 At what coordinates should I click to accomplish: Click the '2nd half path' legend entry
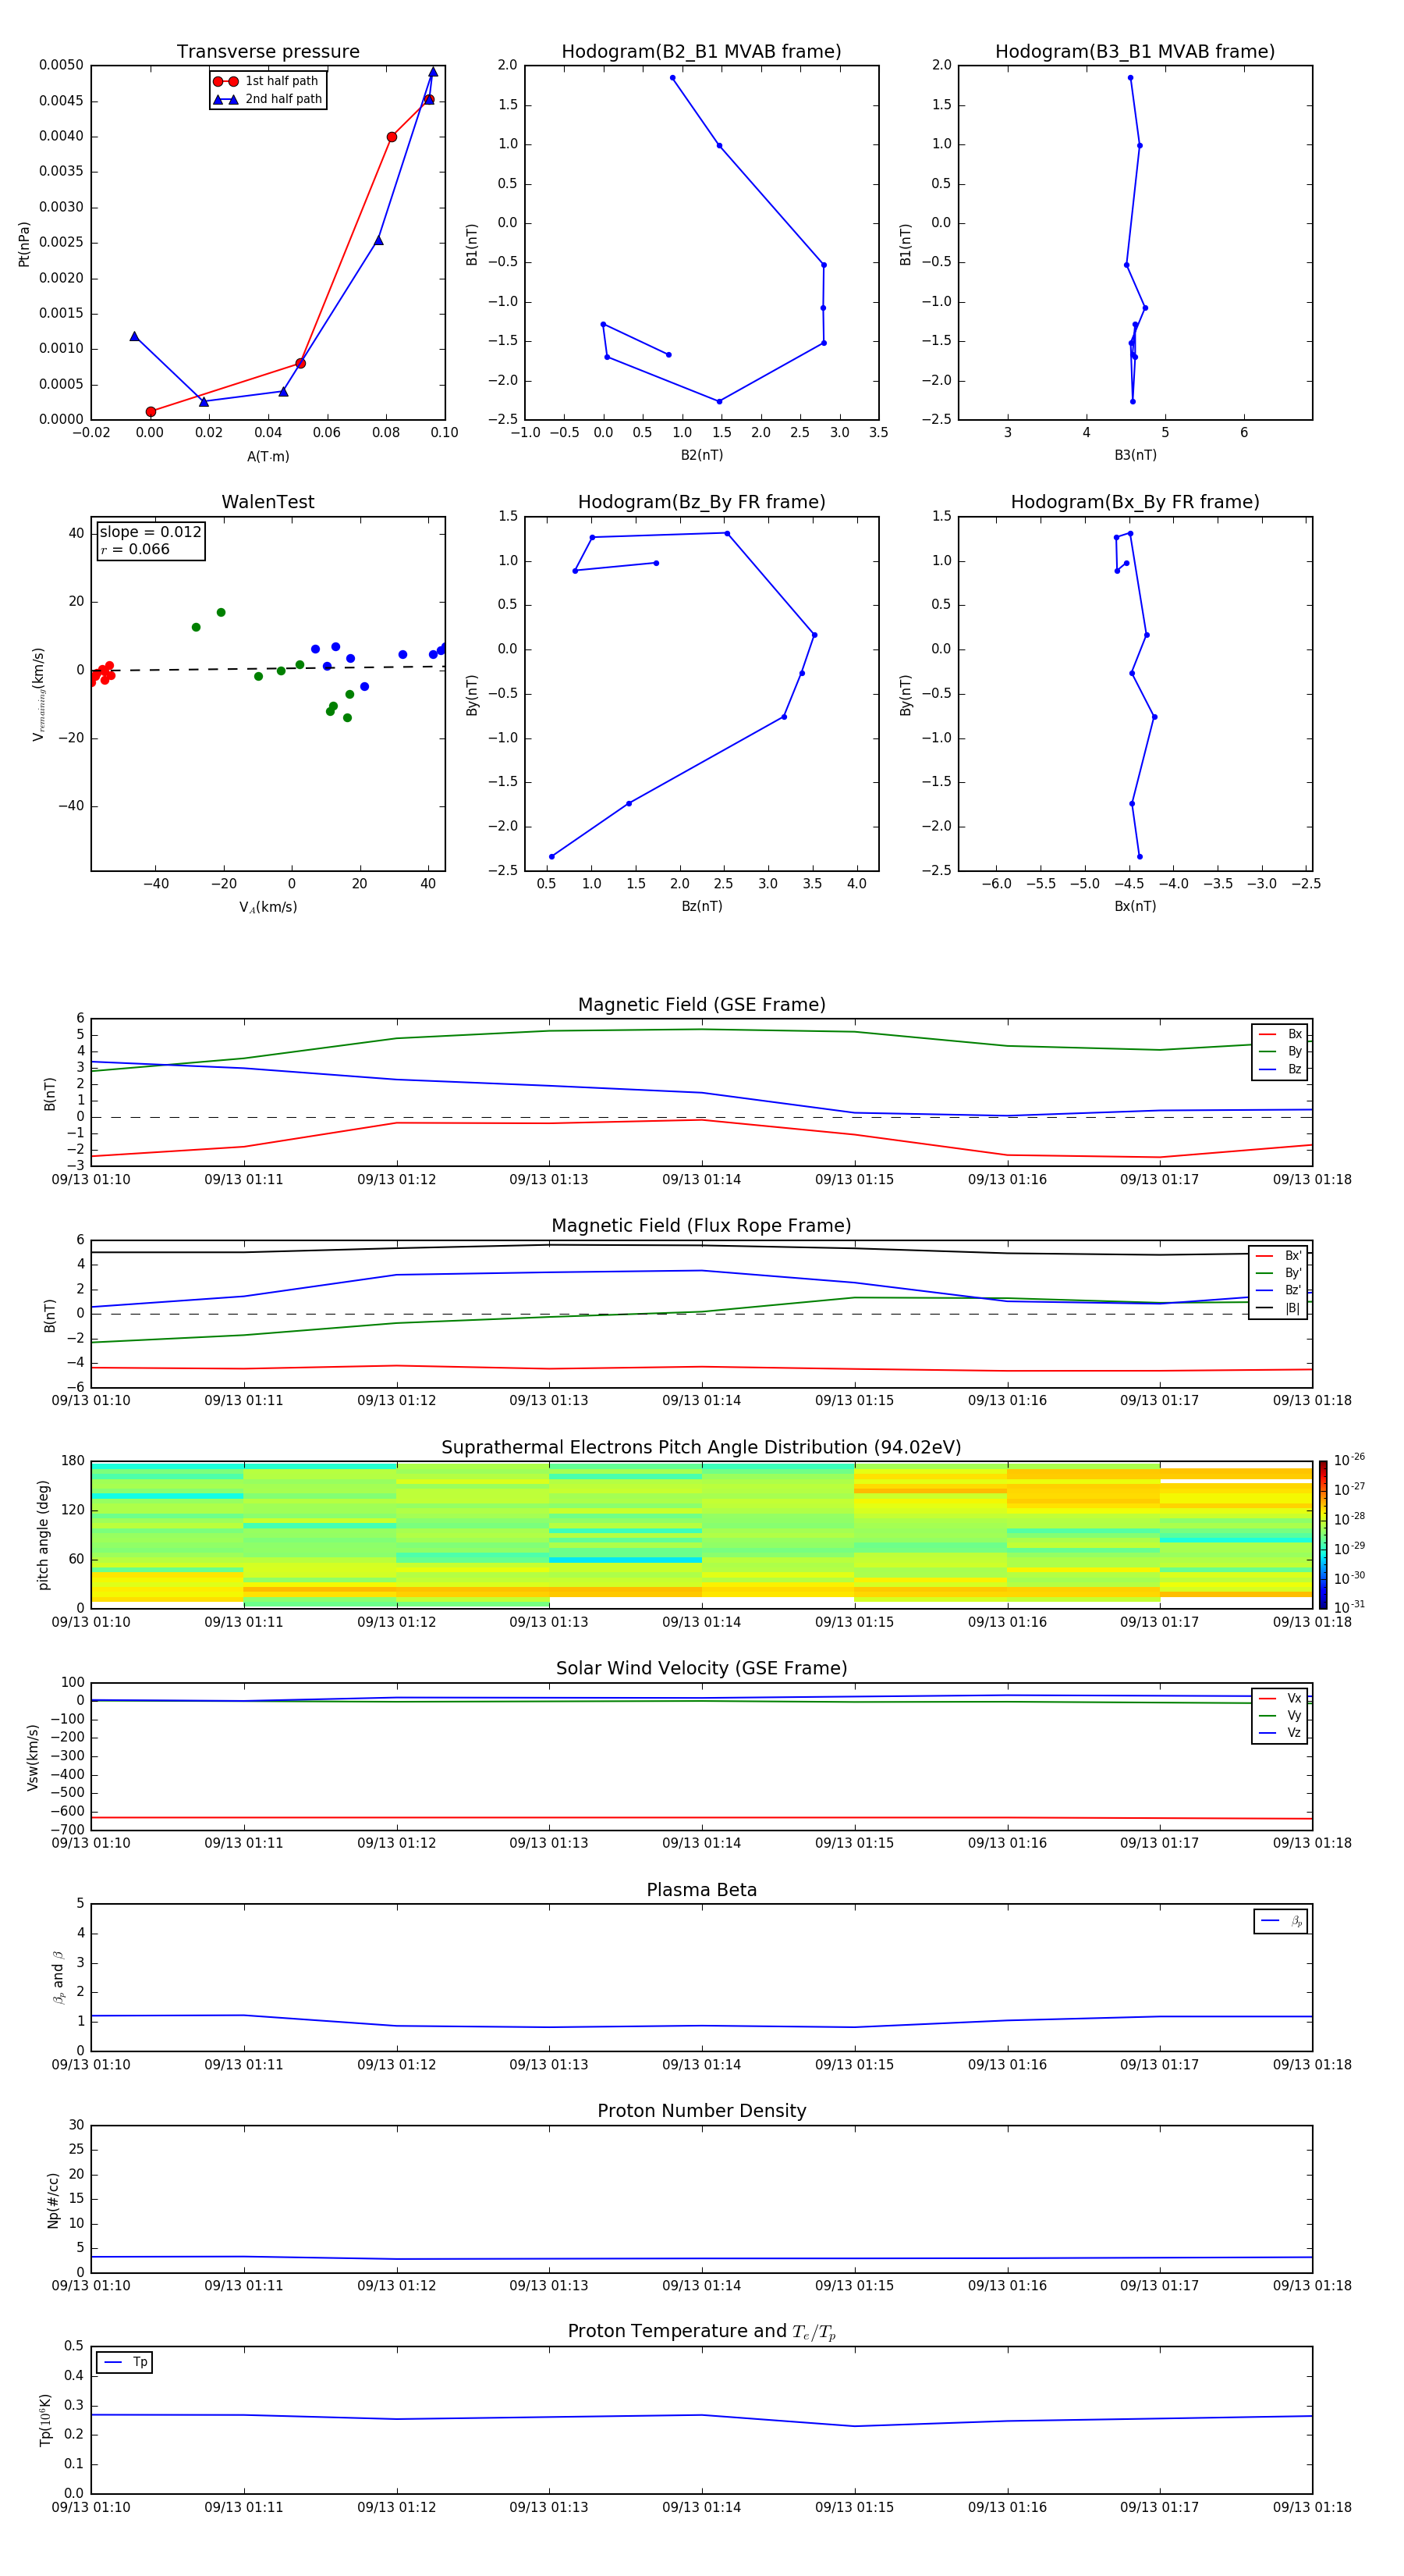267,99
